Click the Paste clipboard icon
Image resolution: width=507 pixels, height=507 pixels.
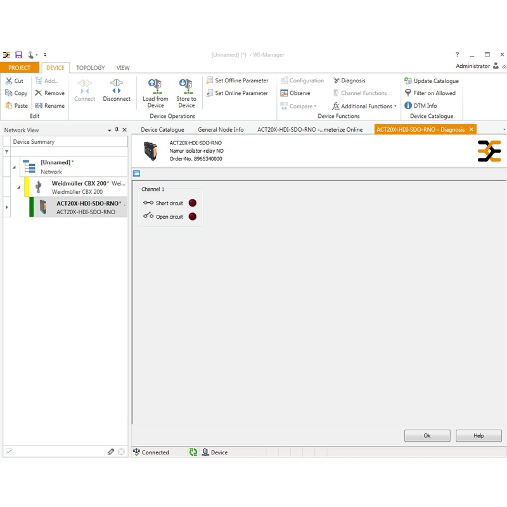tap(9, 105)
